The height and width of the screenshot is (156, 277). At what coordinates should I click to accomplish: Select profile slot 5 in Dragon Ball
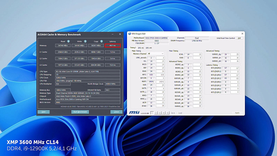coord(167,113)
